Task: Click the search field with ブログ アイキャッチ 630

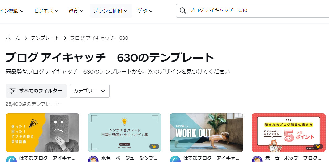Action: pyautogui.click(x=252, y=11)
